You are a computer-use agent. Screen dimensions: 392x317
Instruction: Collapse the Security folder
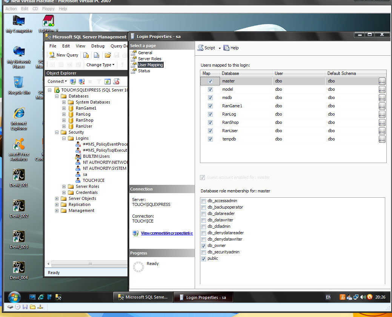click(x=57, y=133)
